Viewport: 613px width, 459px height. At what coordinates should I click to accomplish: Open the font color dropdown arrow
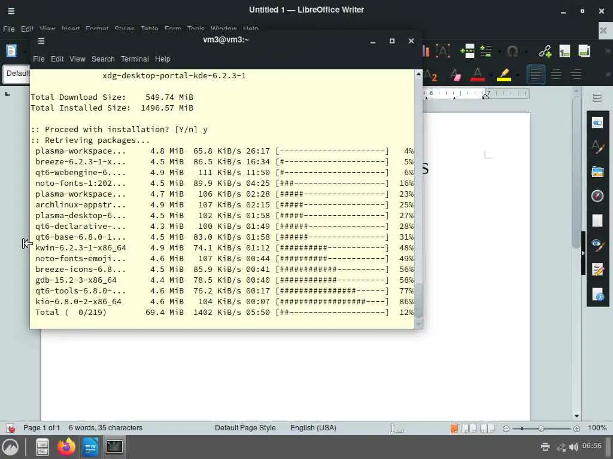[491, 74]
